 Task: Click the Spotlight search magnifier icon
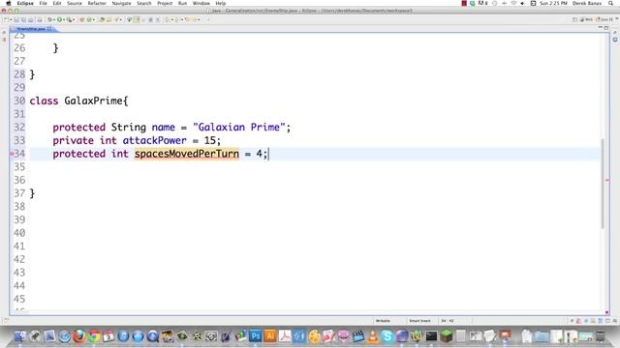[x=611, y=3]
